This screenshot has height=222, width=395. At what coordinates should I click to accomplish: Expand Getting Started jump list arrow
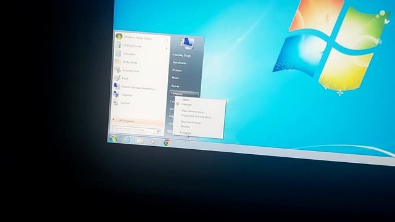tap(167, 48)
